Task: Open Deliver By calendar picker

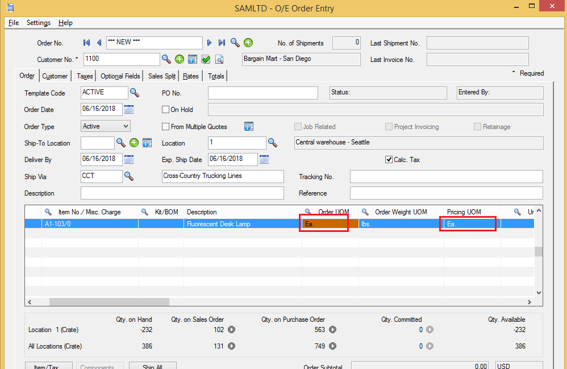Action: [x=129, y=159]
